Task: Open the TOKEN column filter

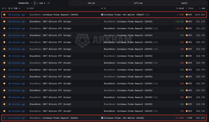Action: 187,8
